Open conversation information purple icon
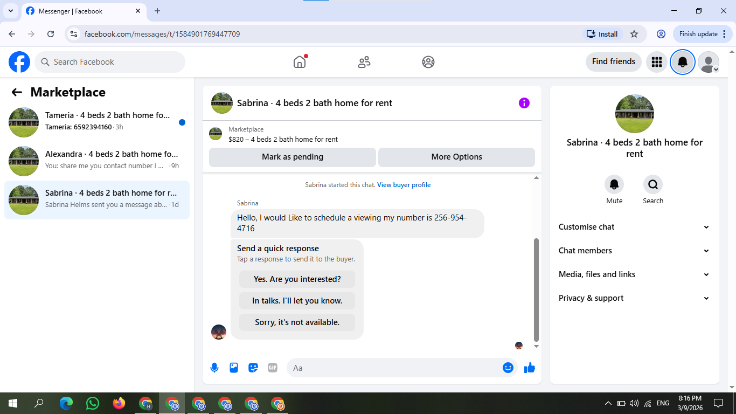The image size is (736, 414). pos(524,103)
